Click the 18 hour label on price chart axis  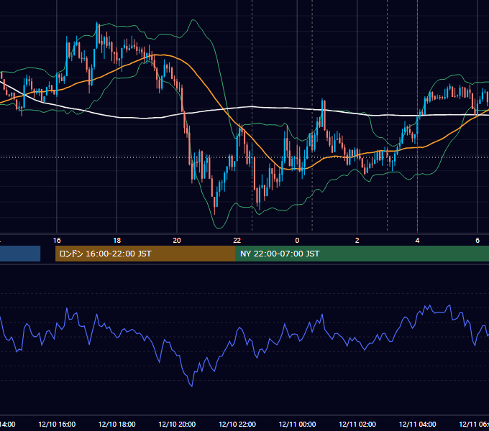pyautogui.click(x=117, y=241)
